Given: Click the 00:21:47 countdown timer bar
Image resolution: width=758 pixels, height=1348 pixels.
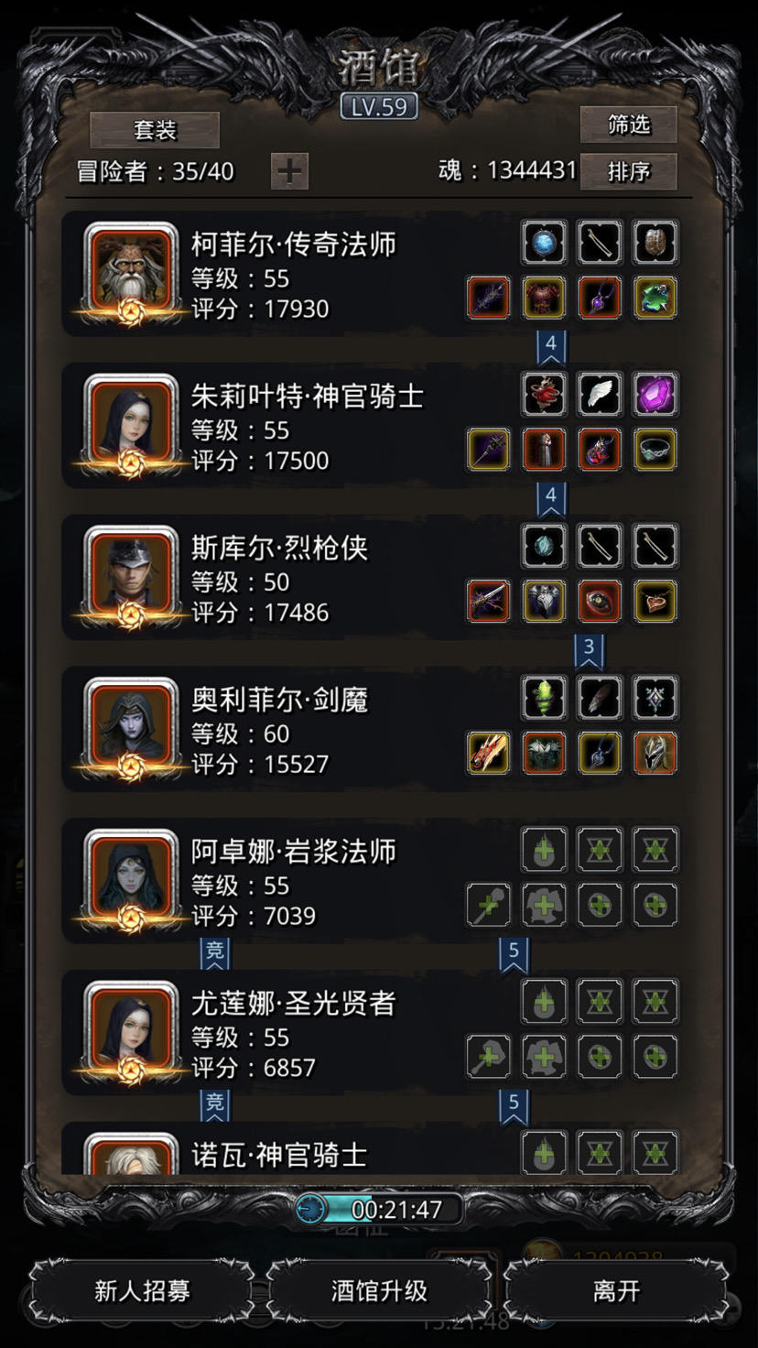Looking at the screenshot, I should pyautogui.click(x=379, y=1209).
